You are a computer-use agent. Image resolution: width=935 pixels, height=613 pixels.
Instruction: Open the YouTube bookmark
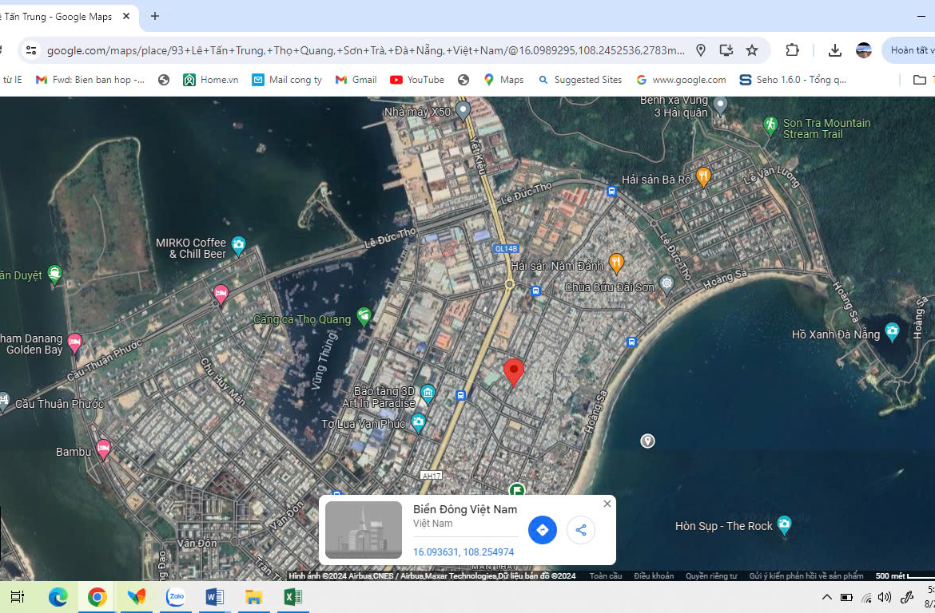(417, 80)
